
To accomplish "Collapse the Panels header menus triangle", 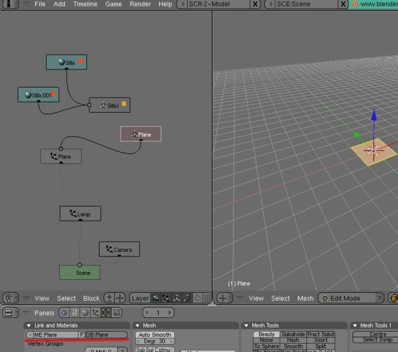I will (26, 313).
